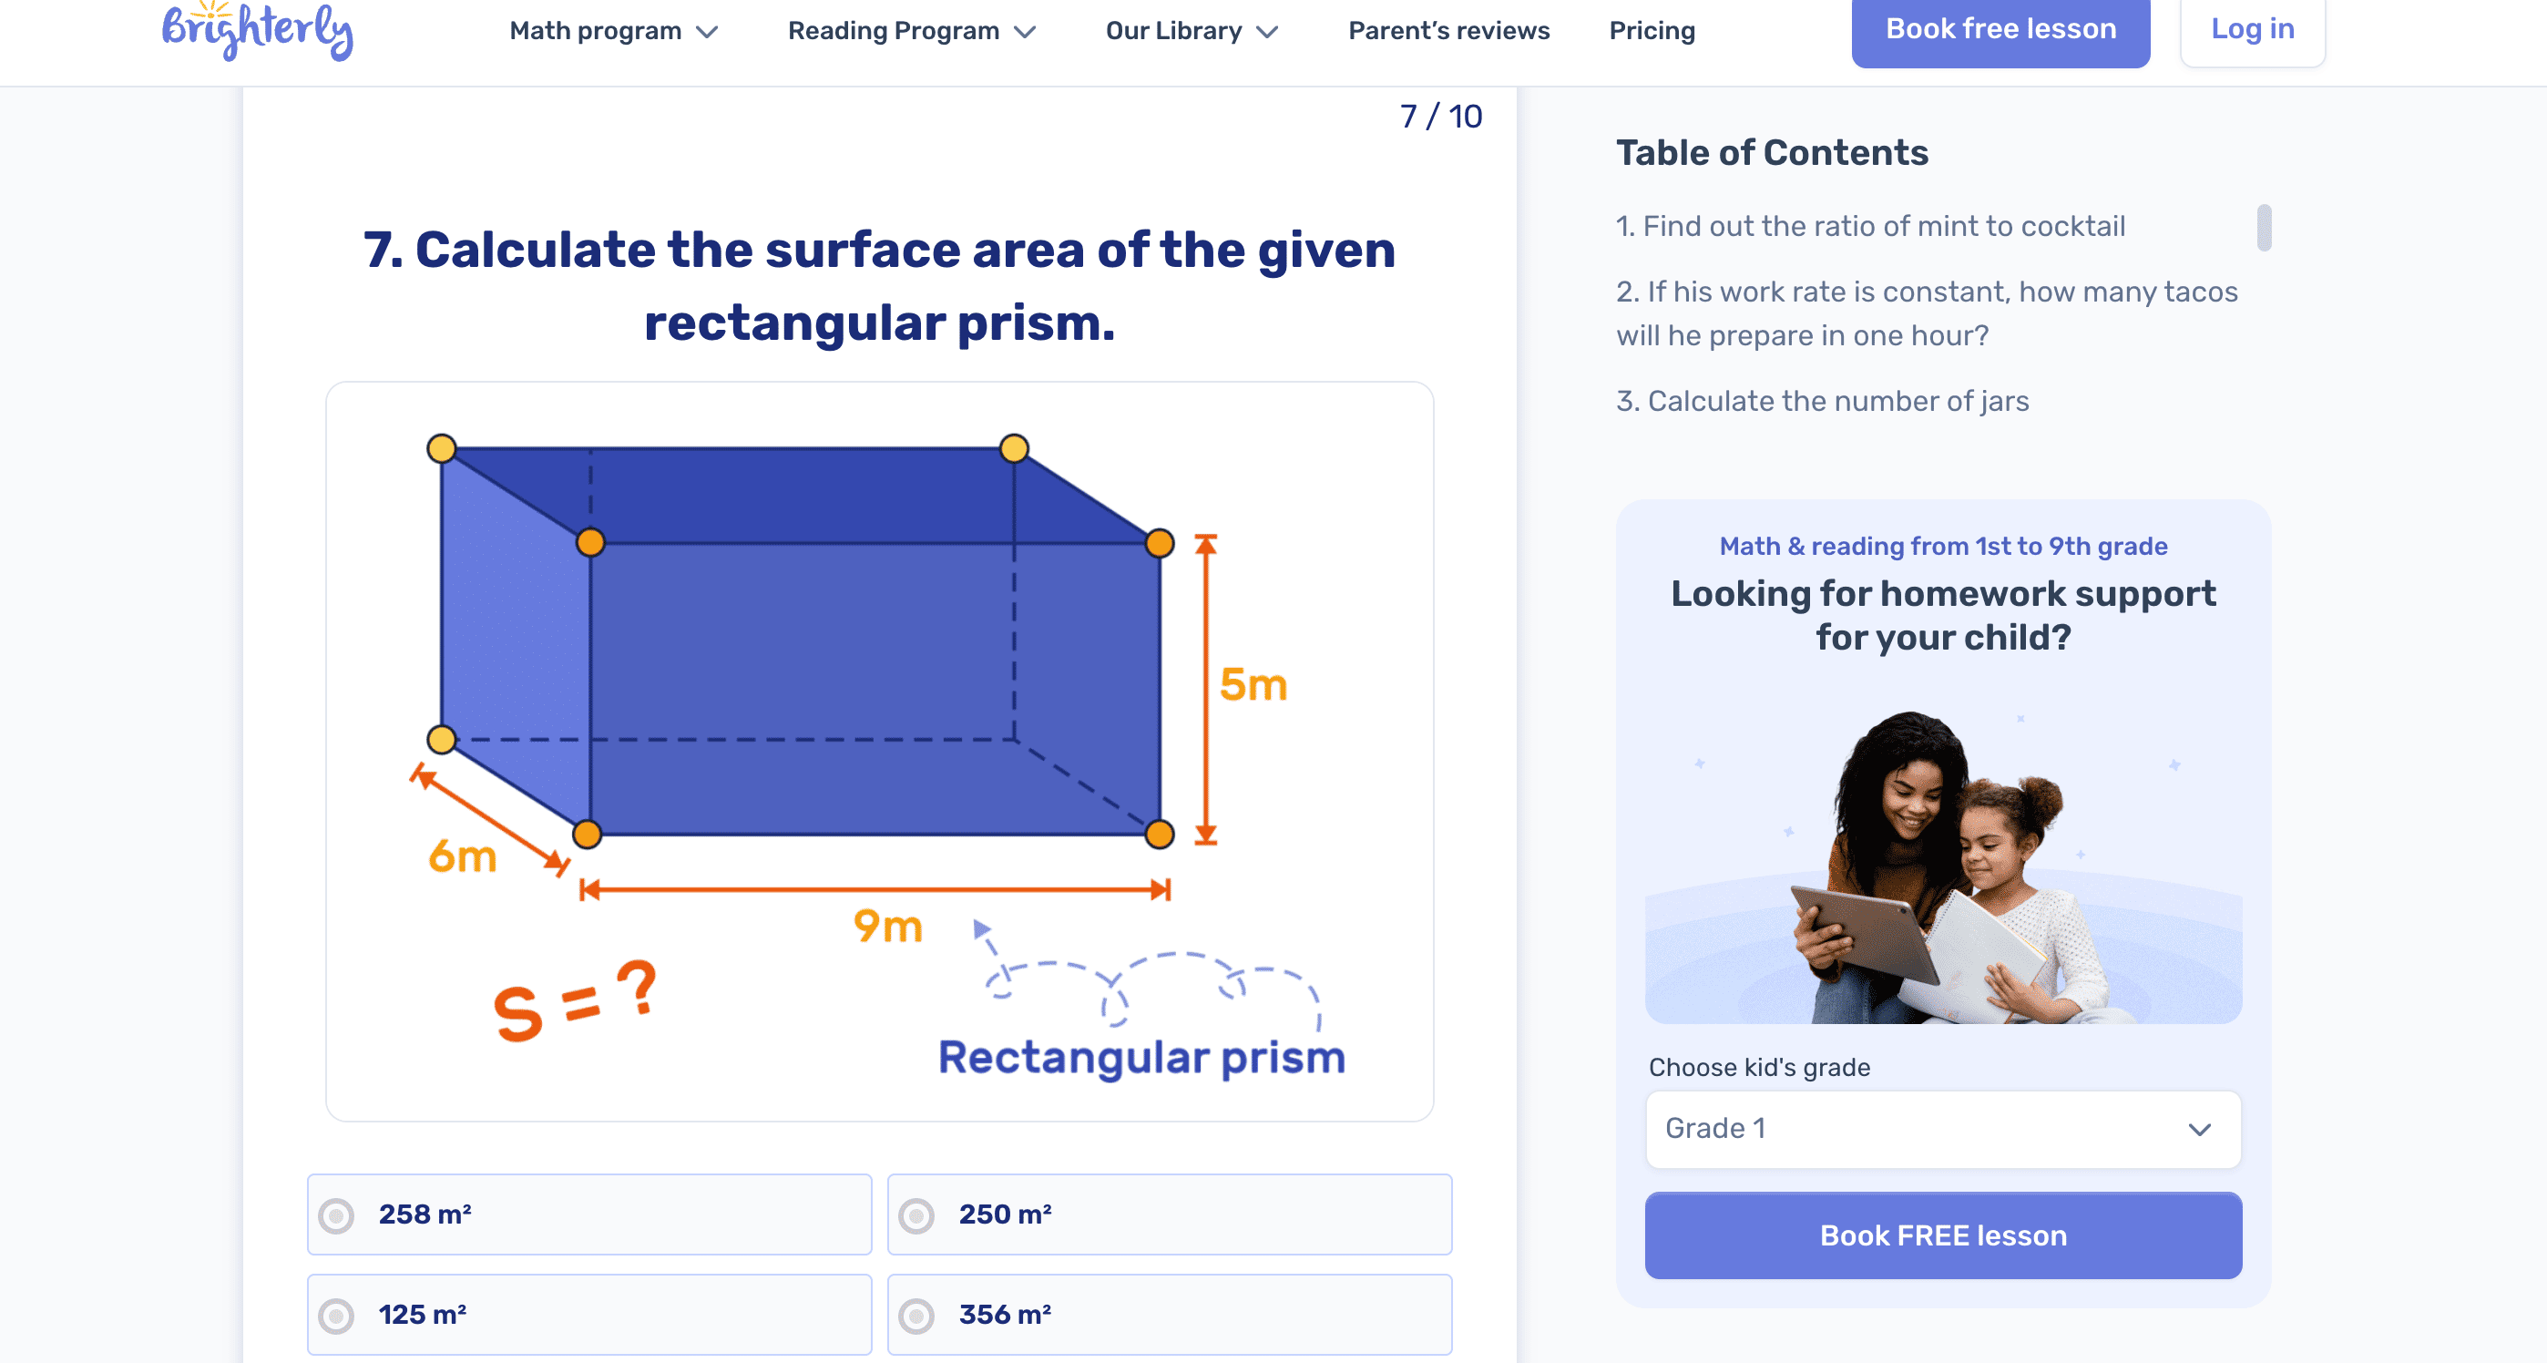Expand the Reading Program menu chevron
2547x1363 pixels.
pos(1026,33)
